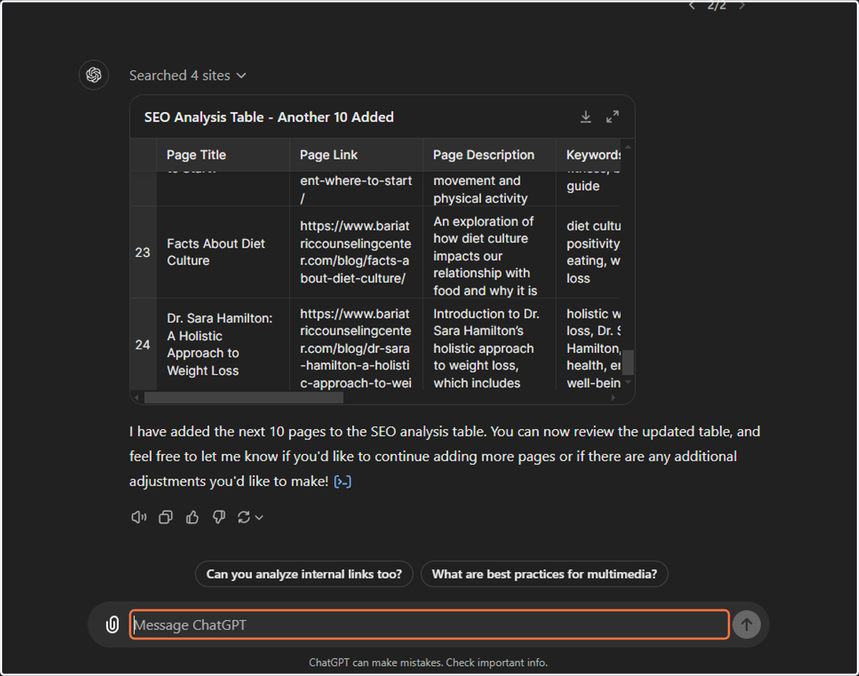Click the ChatGPT logo avatar icon
Image resolution: width=859 pixels, height=676 pixels.
click(94, 75)
